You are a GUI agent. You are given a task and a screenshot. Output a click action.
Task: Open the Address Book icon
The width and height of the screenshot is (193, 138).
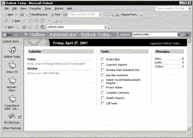(65, 15)
